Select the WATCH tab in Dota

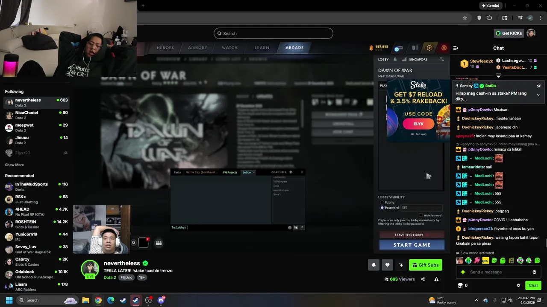coord(229,48)
